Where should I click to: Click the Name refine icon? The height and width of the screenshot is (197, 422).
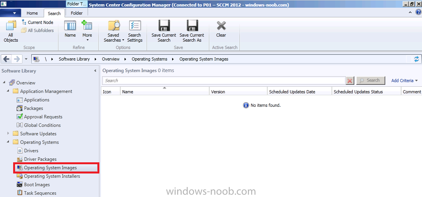70,29
